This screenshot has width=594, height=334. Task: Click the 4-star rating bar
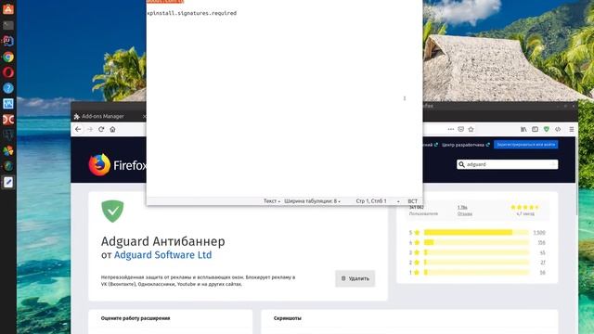[x=476, y=242]
